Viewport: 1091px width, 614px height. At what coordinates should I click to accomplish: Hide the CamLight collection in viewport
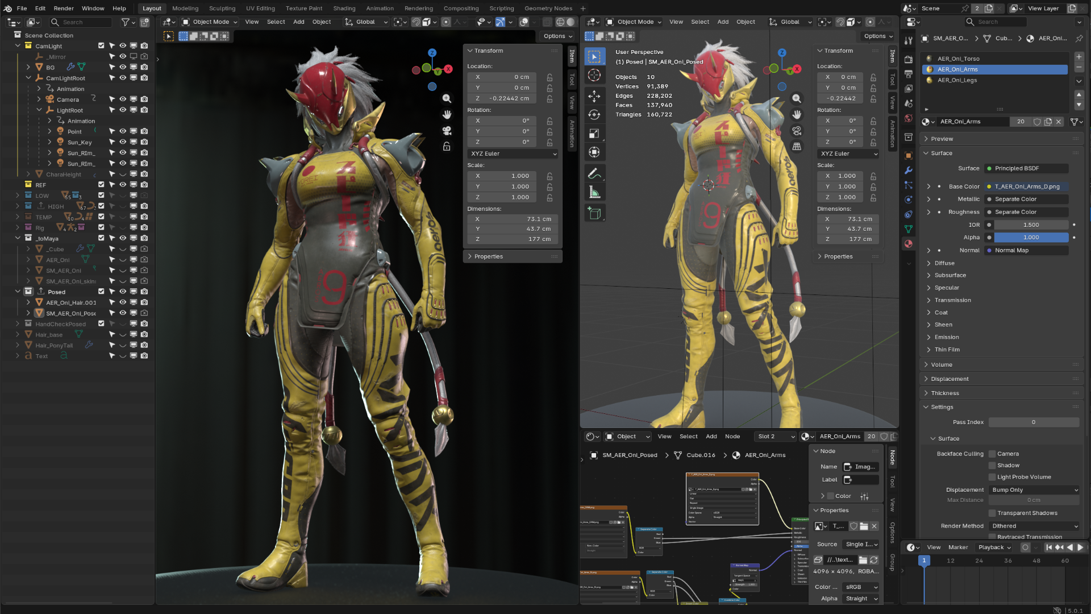click(123, 46)
